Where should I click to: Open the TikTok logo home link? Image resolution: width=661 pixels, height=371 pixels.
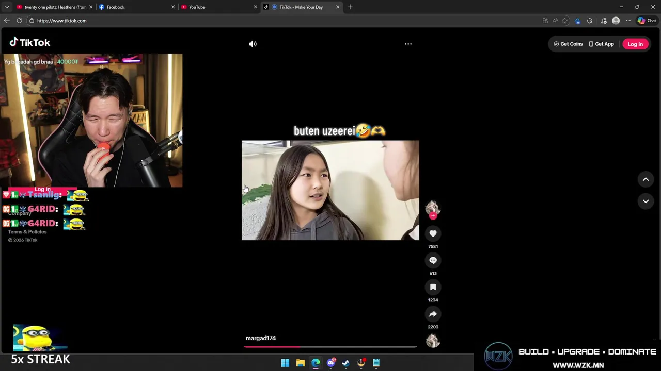point(30,42)
